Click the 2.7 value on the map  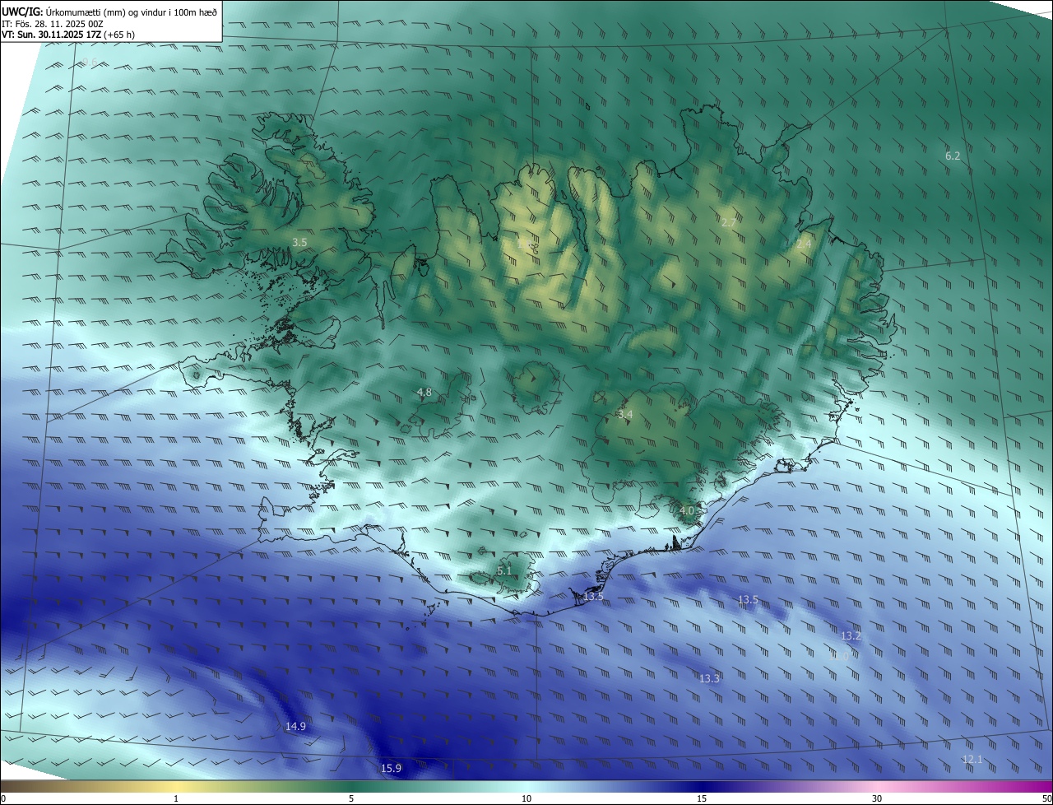click(x=729, y=223)
